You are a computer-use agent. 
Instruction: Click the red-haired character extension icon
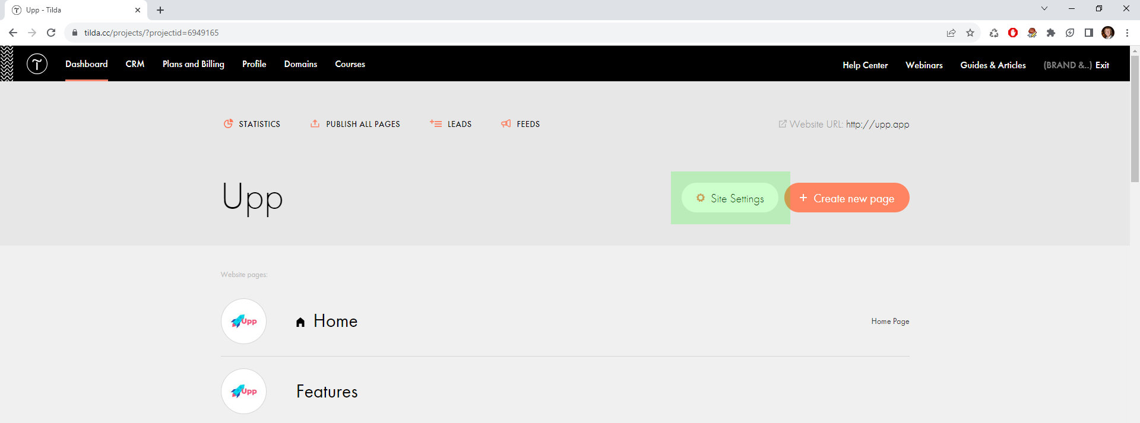pos(1032,33)
